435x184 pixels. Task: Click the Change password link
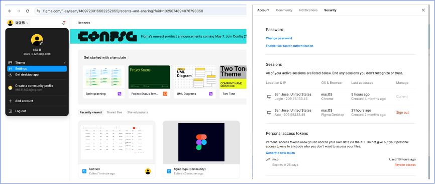(x=279, y=38)
